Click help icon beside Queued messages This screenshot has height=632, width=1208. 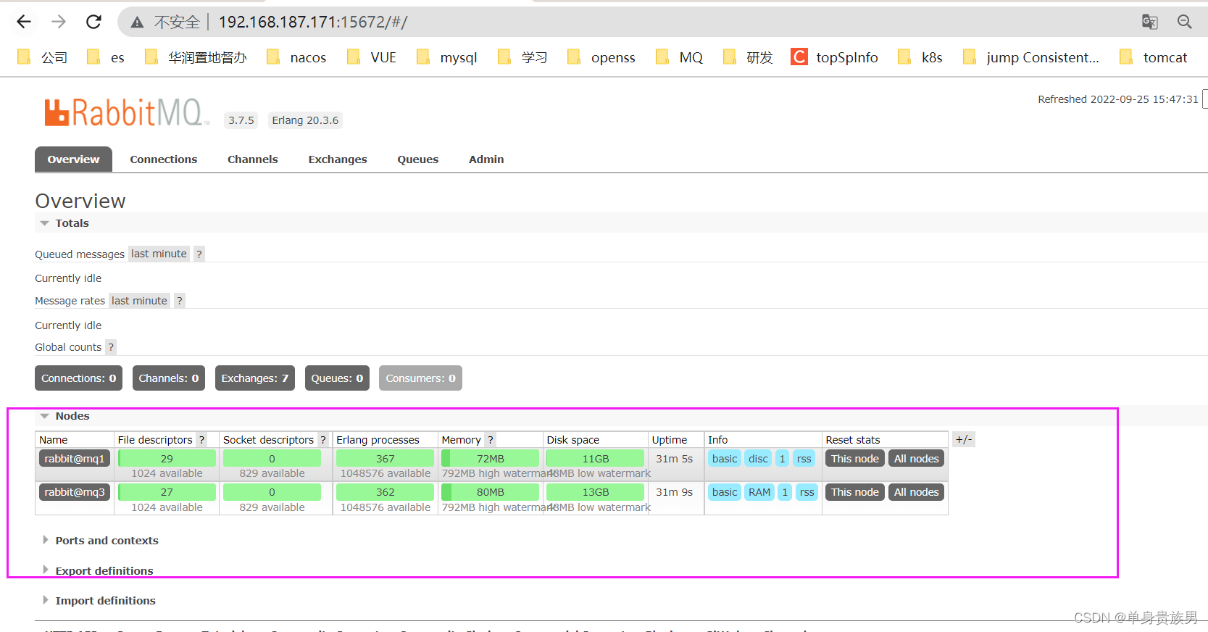[199, 254]
